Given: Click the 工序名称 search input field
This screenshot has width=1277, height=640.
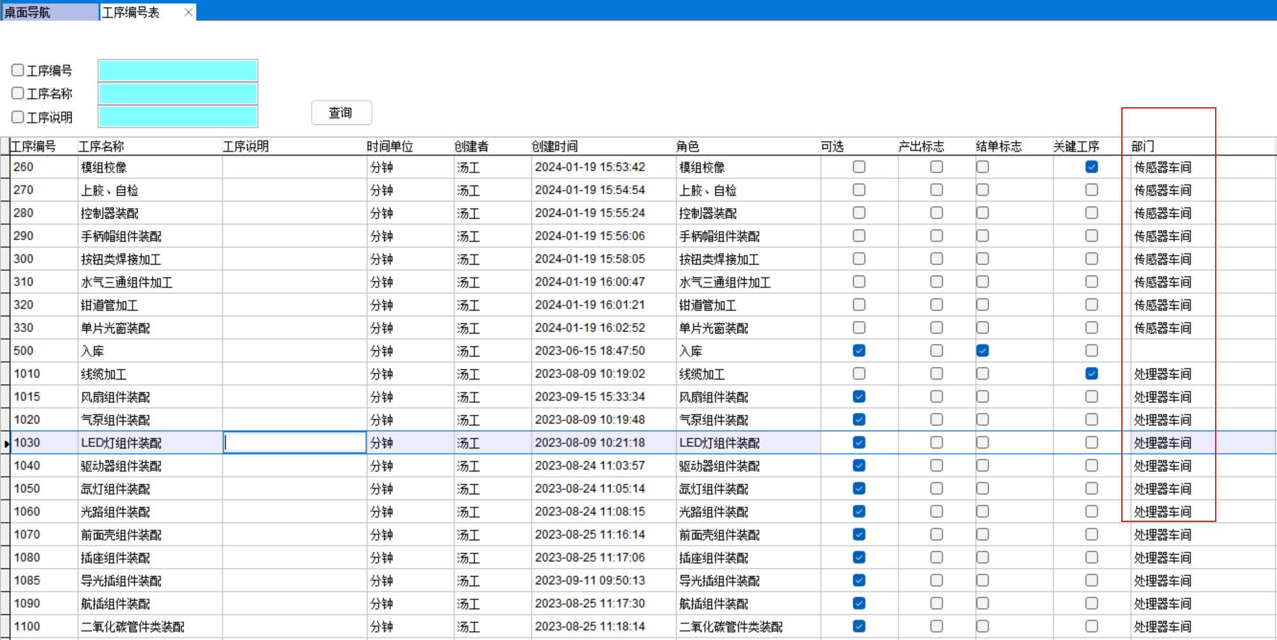Looking at the screenshot, I should [x=177, y=94].
